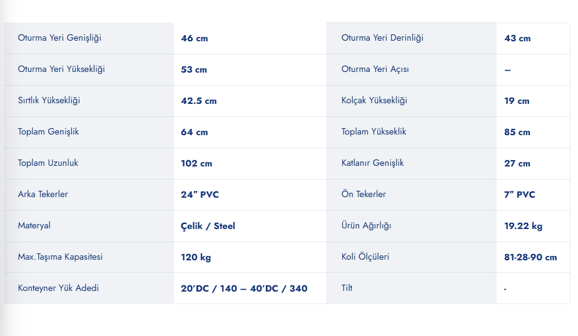Screen dimensions: 578x336
Task: Click the Oturma Yeri Yüksekliği label
Action: pos(61,69)
